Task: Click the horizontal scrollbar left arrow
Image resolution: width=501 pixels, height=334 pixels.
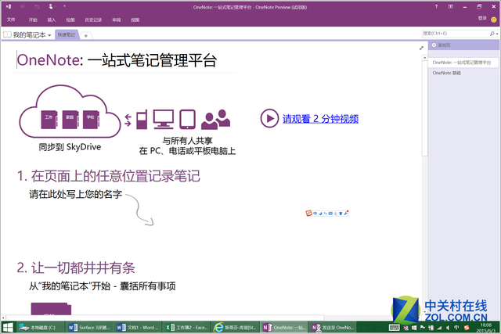Action: point(3,318)
